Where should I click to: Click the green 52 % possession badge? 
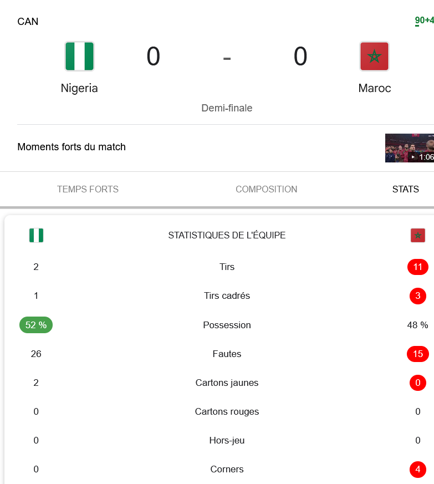[36, 325]
